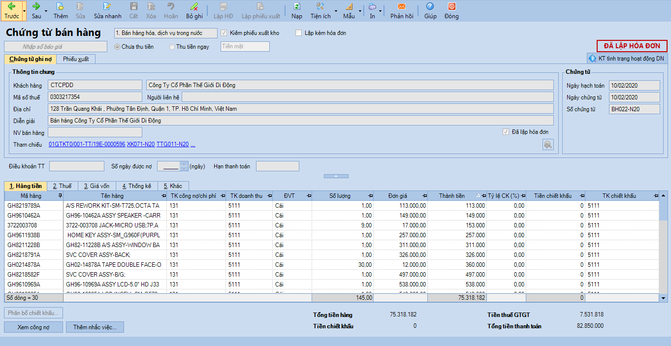Viewport: 671px width, 346px height.
Task: Click the Lập phiếu xuất icon
Action: [261, 10]
